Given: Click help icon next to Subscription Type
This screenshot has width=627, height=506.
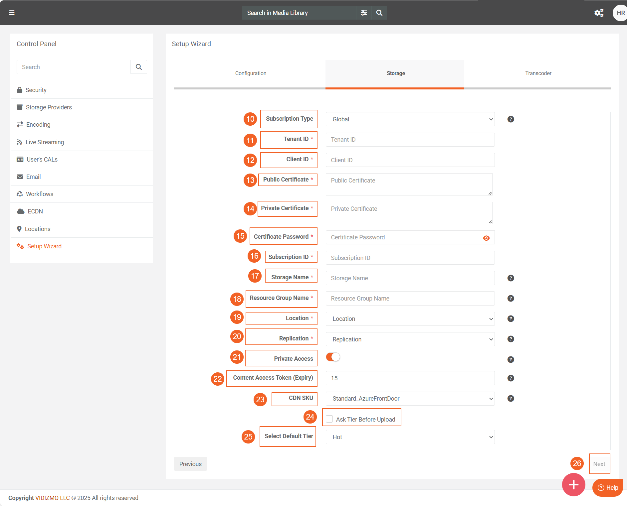Looking at the screenshot, I should click(x=511, y=119).
